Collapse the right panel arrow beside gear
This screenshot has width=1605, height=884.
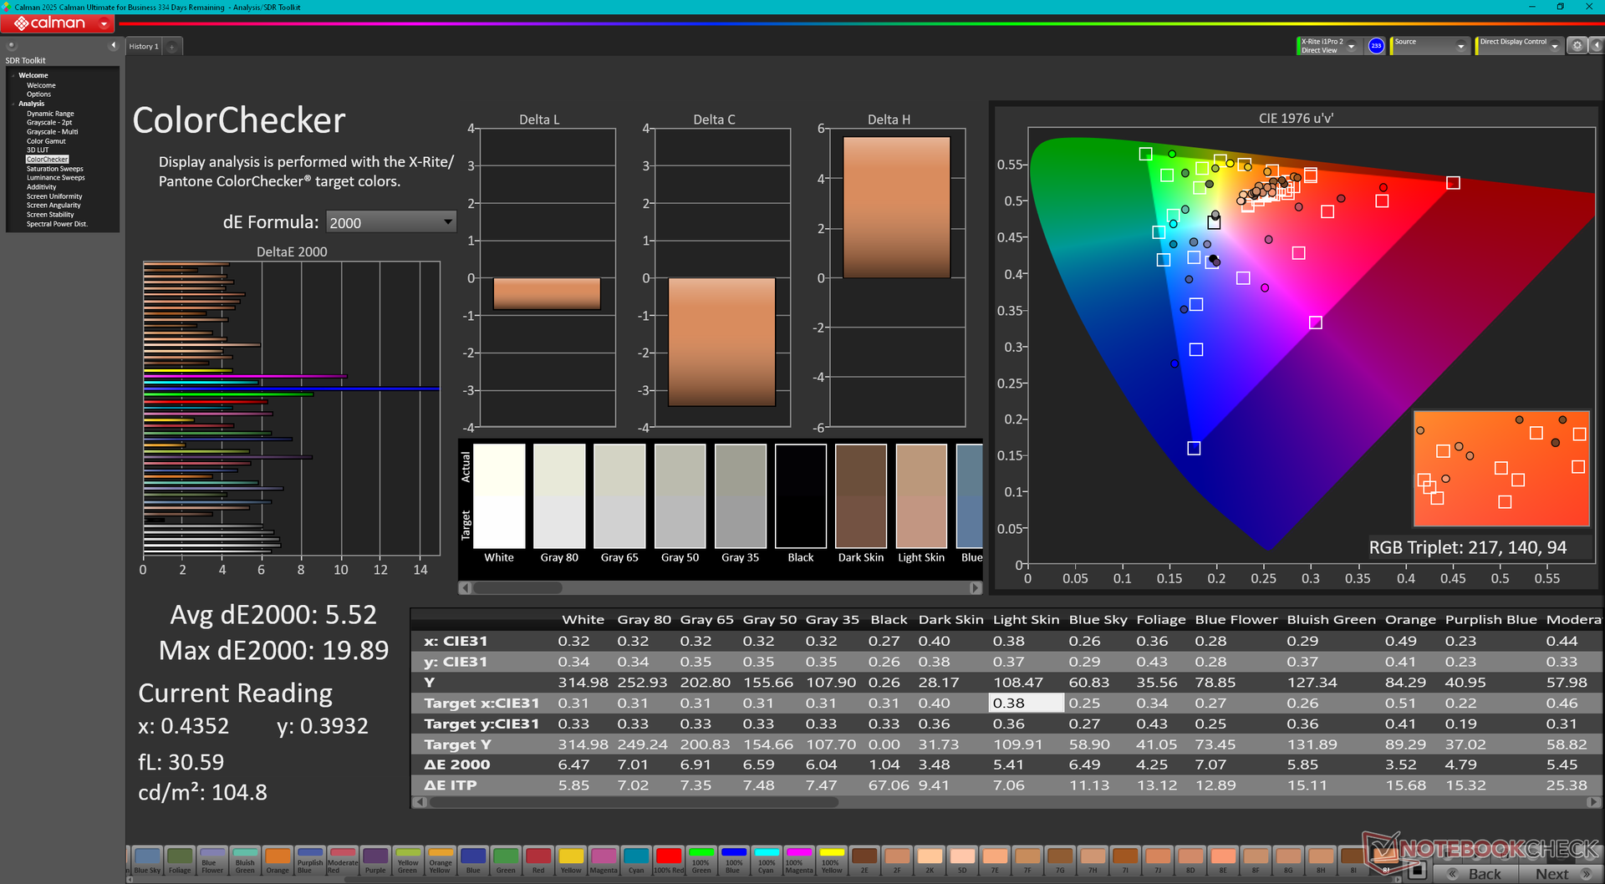tap(1595, 46)
